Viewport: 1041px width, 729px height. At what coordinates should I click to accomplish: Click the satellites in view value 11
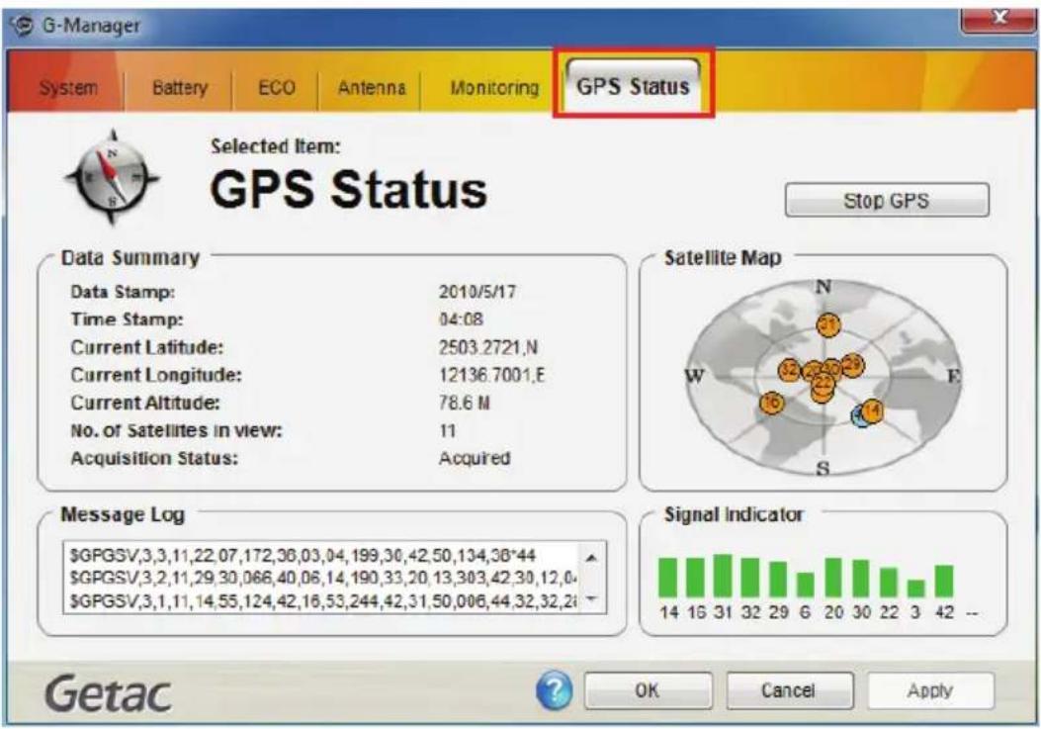[448, 430]
